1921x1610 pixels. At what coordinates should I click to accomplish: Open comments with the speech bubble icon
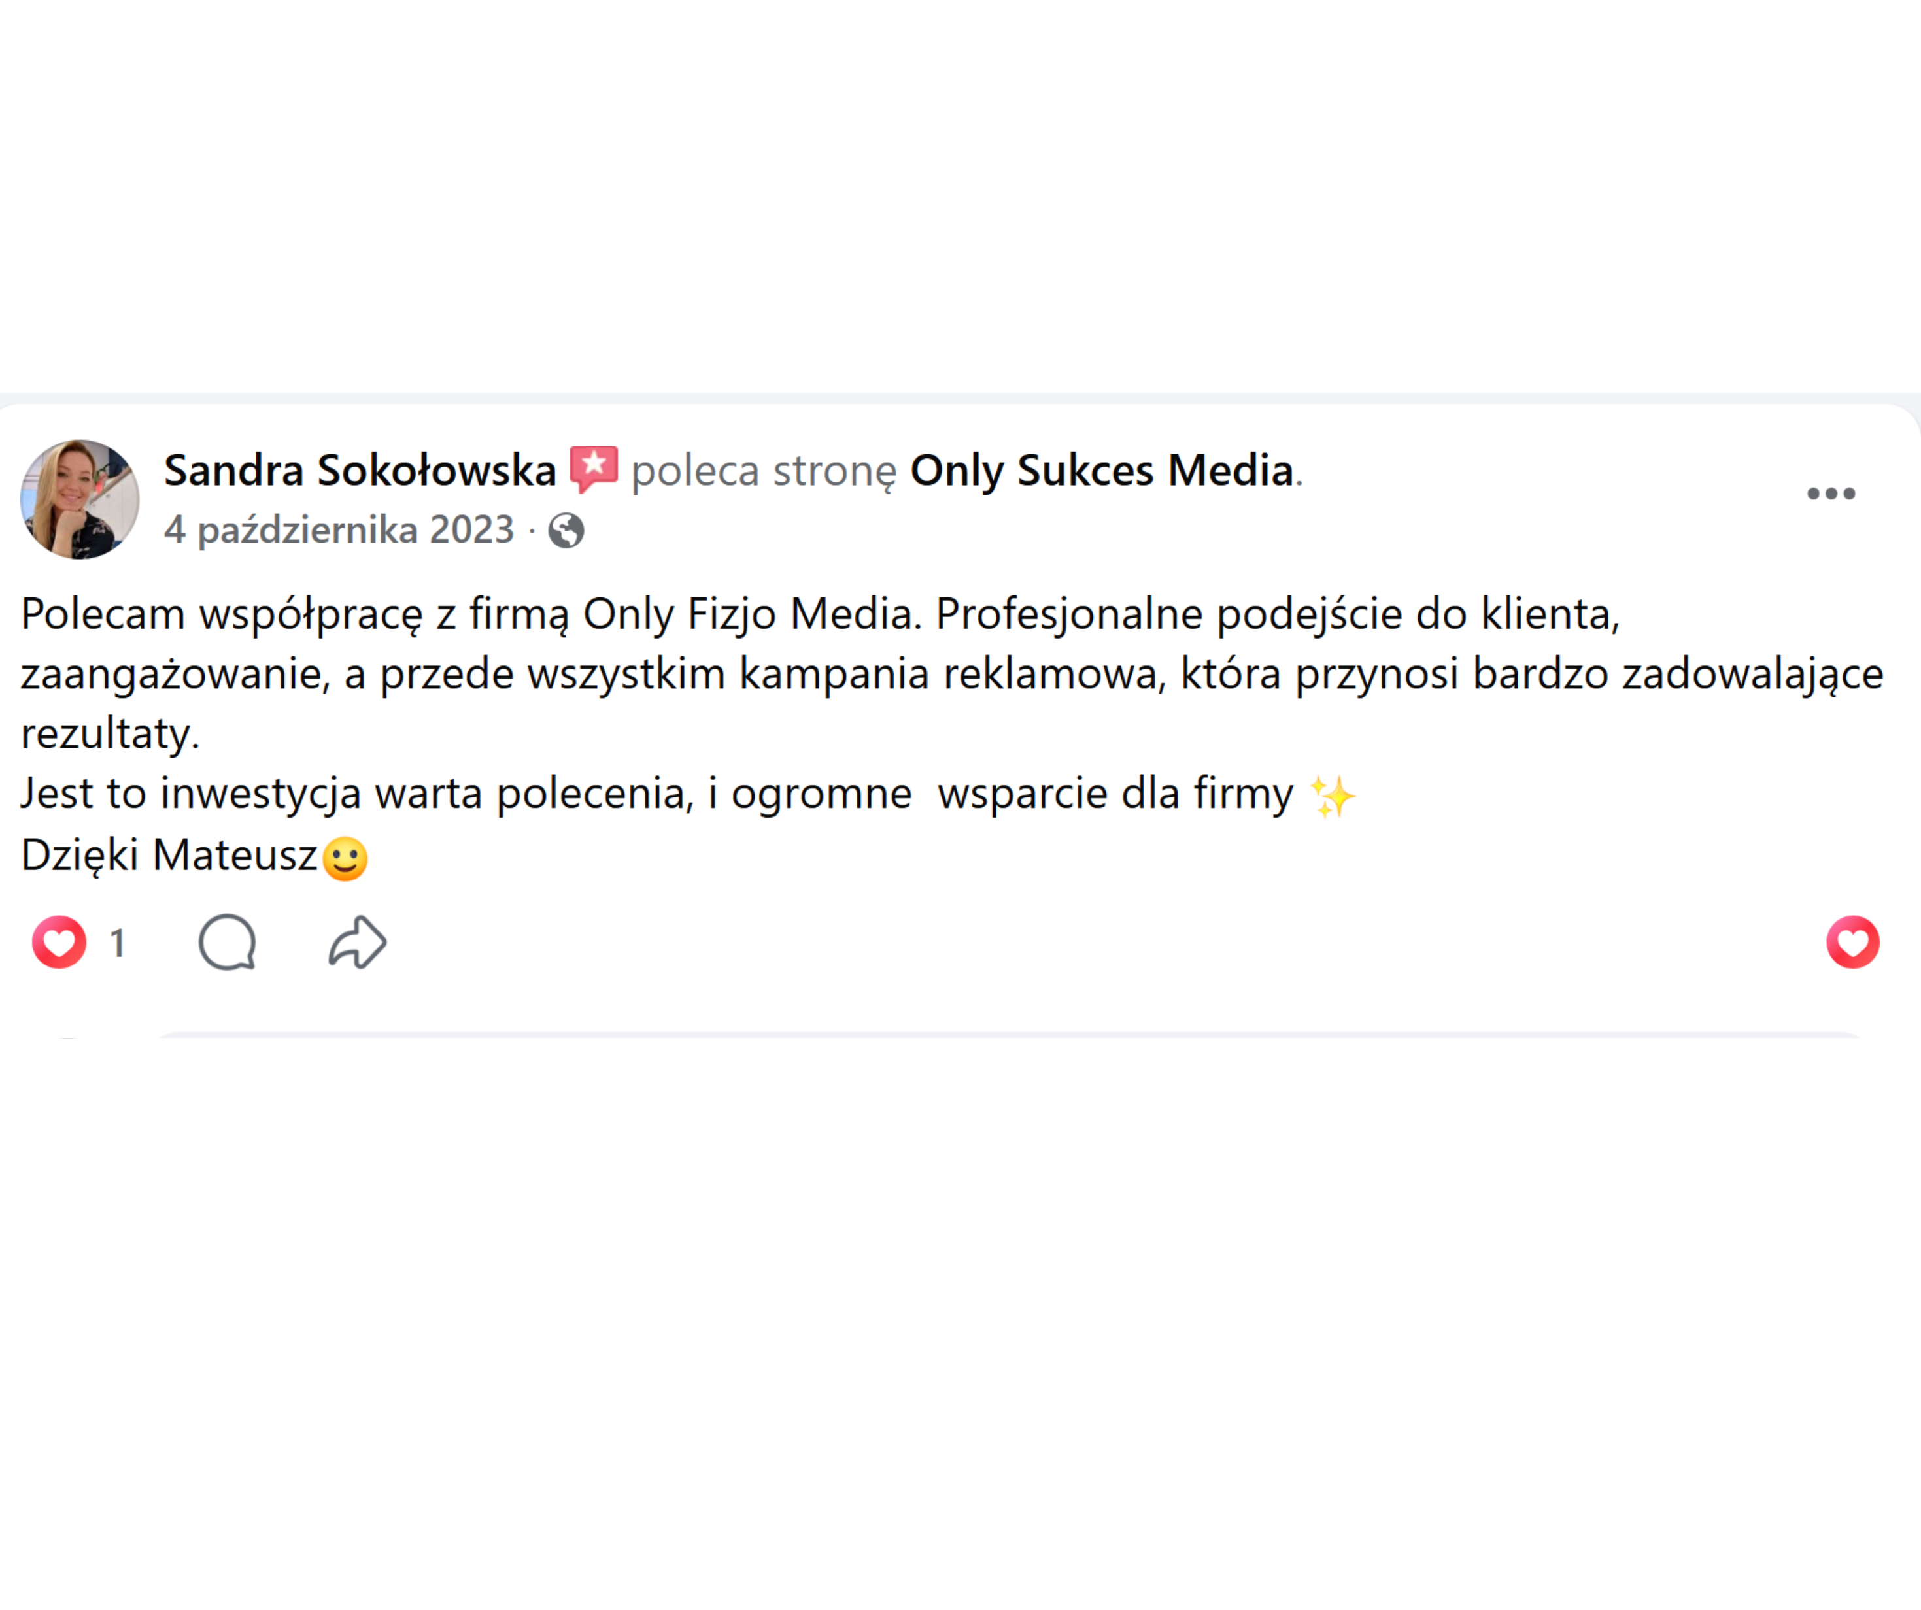(x=227, y=942)
